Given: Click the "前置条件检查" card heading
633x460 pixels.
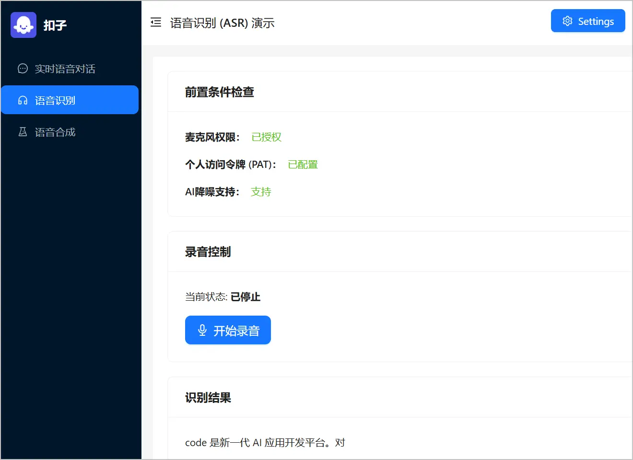Looking at the screenshot, I should pyautogui.click(x=220, y=92).
